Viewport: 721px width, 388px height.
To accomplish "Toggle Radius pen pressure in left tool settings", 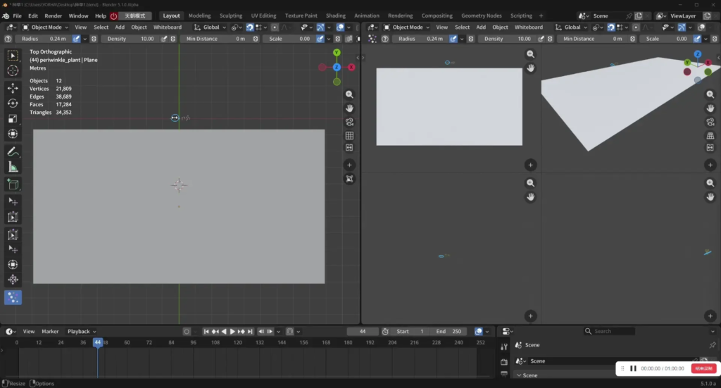I will tap(76, 39).
